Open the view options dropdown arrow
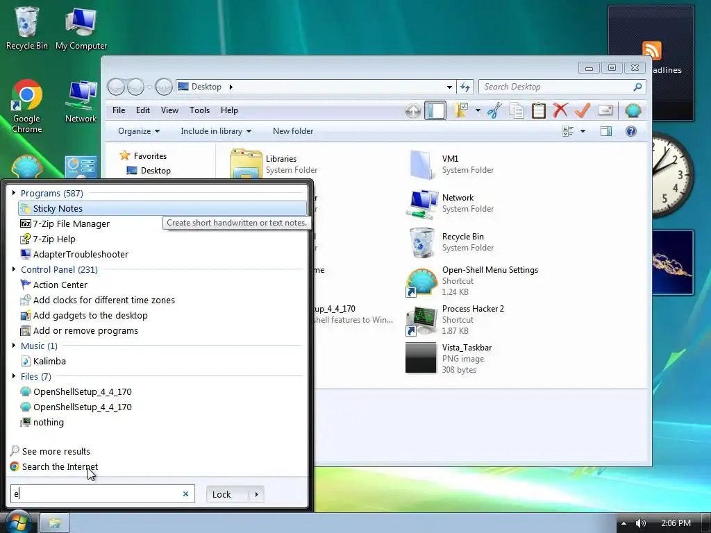The image size is (711, 533). coord(583,131)
